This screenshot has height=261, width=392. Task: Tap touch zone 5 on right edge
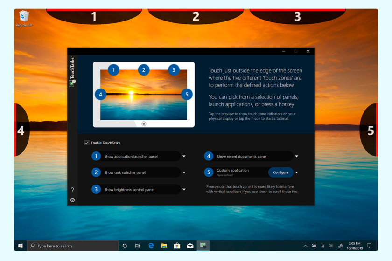coord(370,130)
